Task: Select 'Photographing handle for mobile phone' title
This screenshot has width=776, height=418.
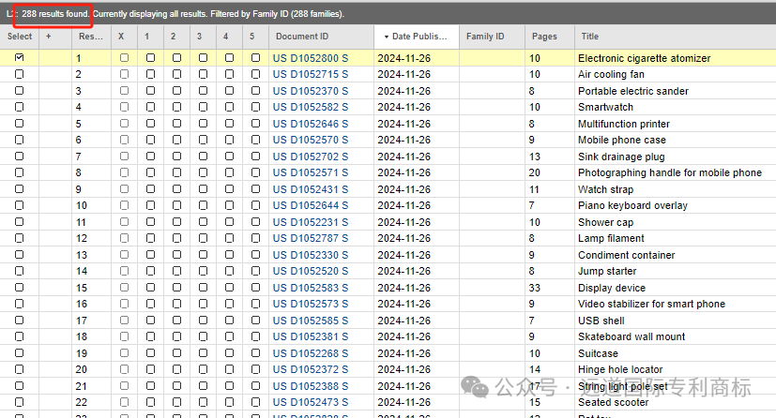Action: [x=670, y=173]
